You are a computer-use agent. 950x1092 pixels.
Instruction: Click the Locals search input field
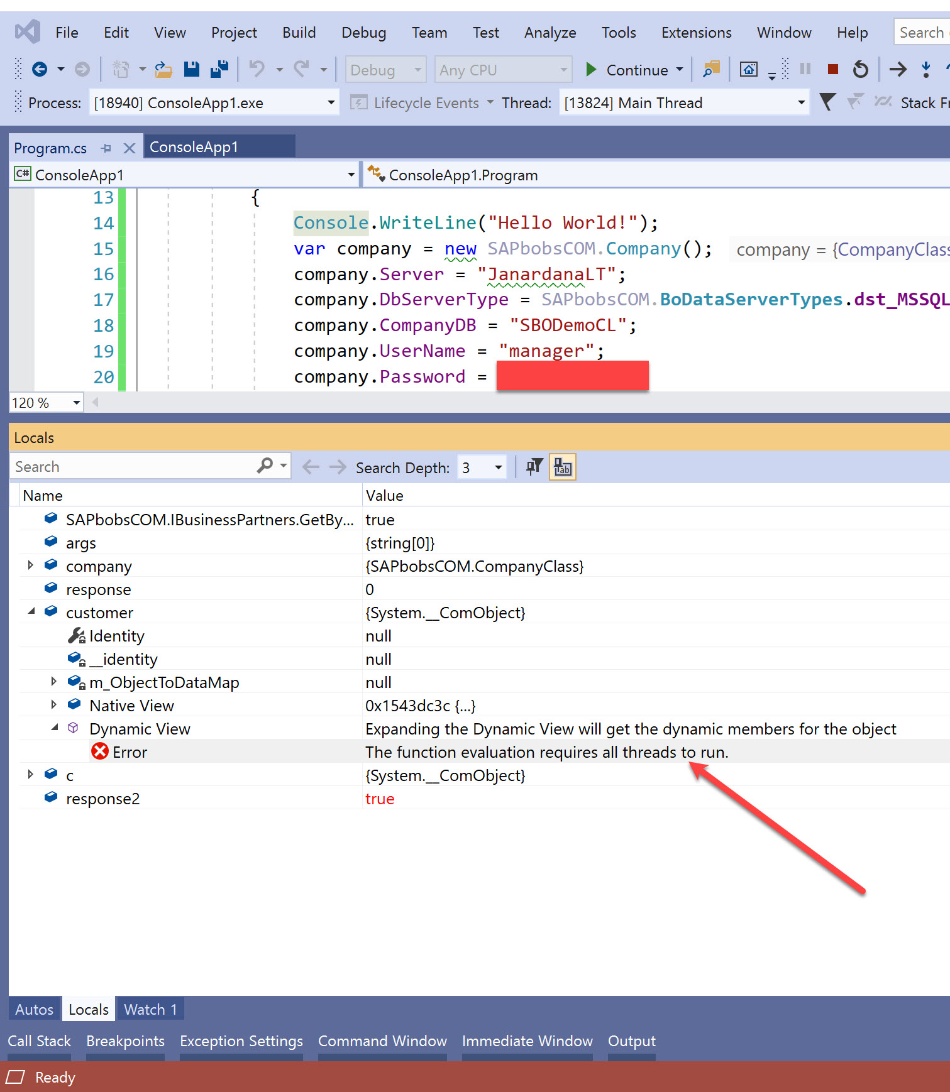pos(132,466)
